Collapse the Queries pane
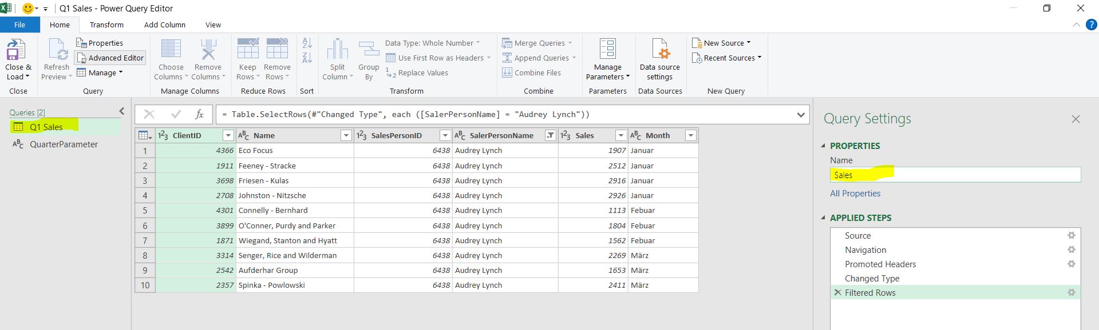 point(121,111)
